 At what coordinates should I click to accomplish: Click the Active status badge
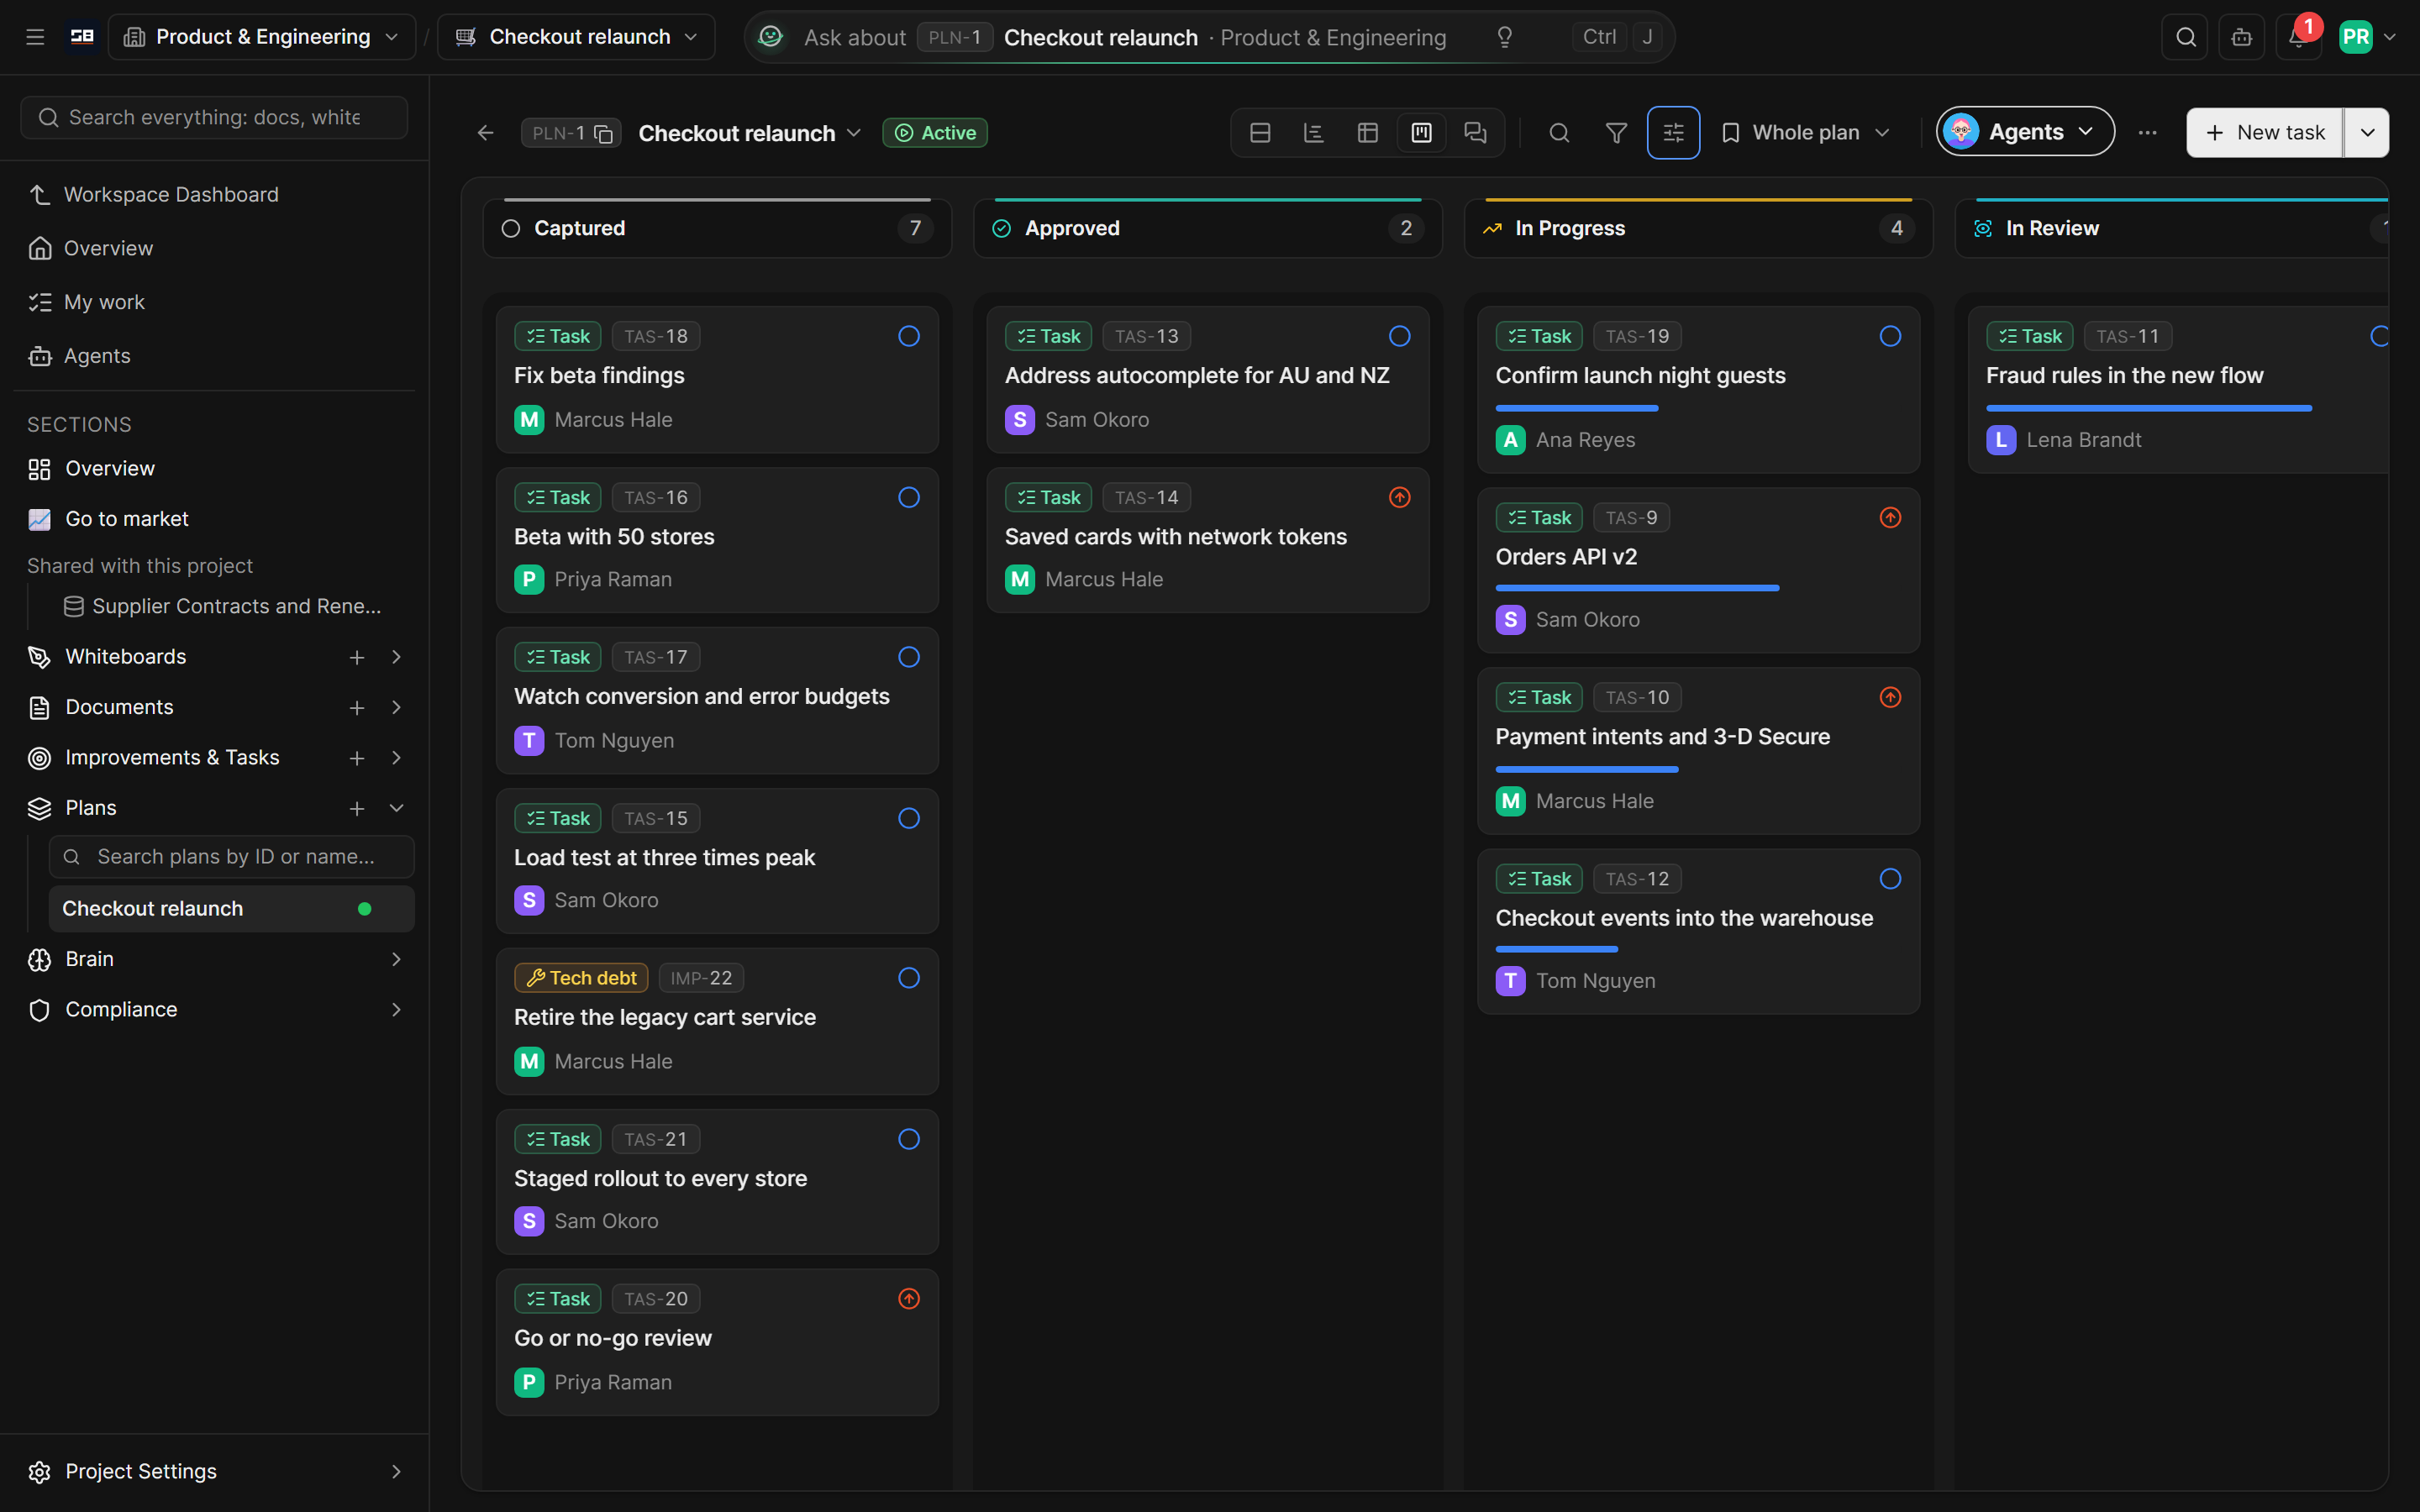point(935,133)
